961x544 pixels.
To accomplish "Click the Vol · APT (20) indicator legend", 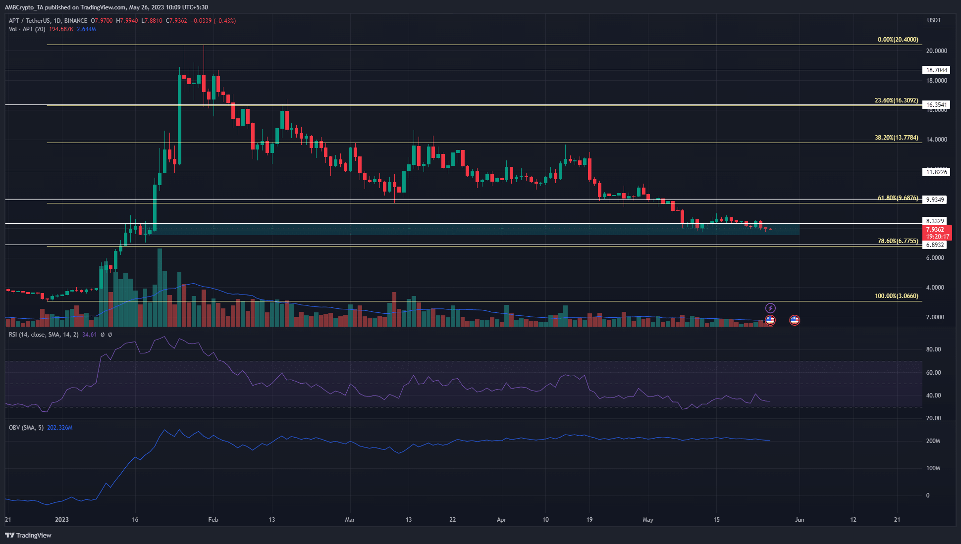I will tap(27, 29).
